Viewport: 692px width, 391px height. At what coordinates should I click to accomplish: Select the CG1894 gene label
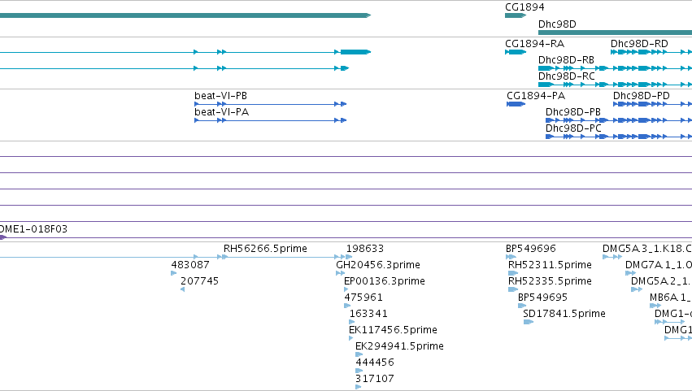(524, 7)
